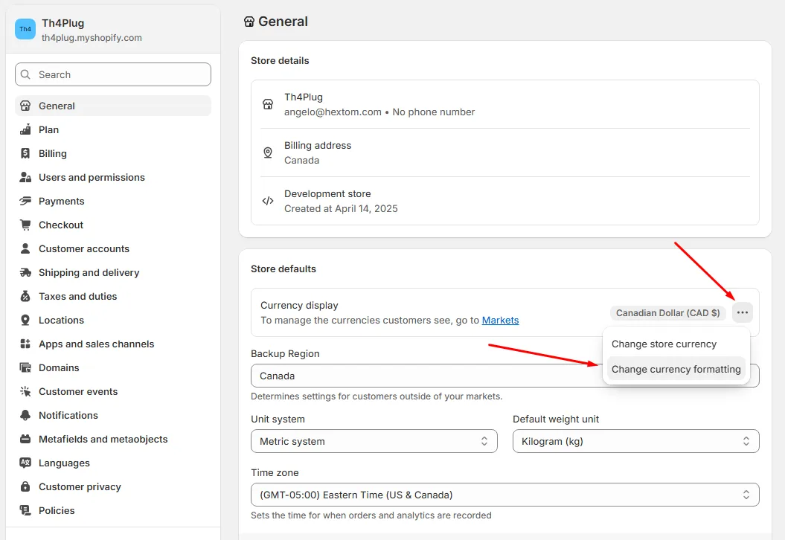The width and height of the screenshot is (785, 540).
Task: Open the Default weight unit dropdown
Action: pyautogui.click(x=635, y=441)
